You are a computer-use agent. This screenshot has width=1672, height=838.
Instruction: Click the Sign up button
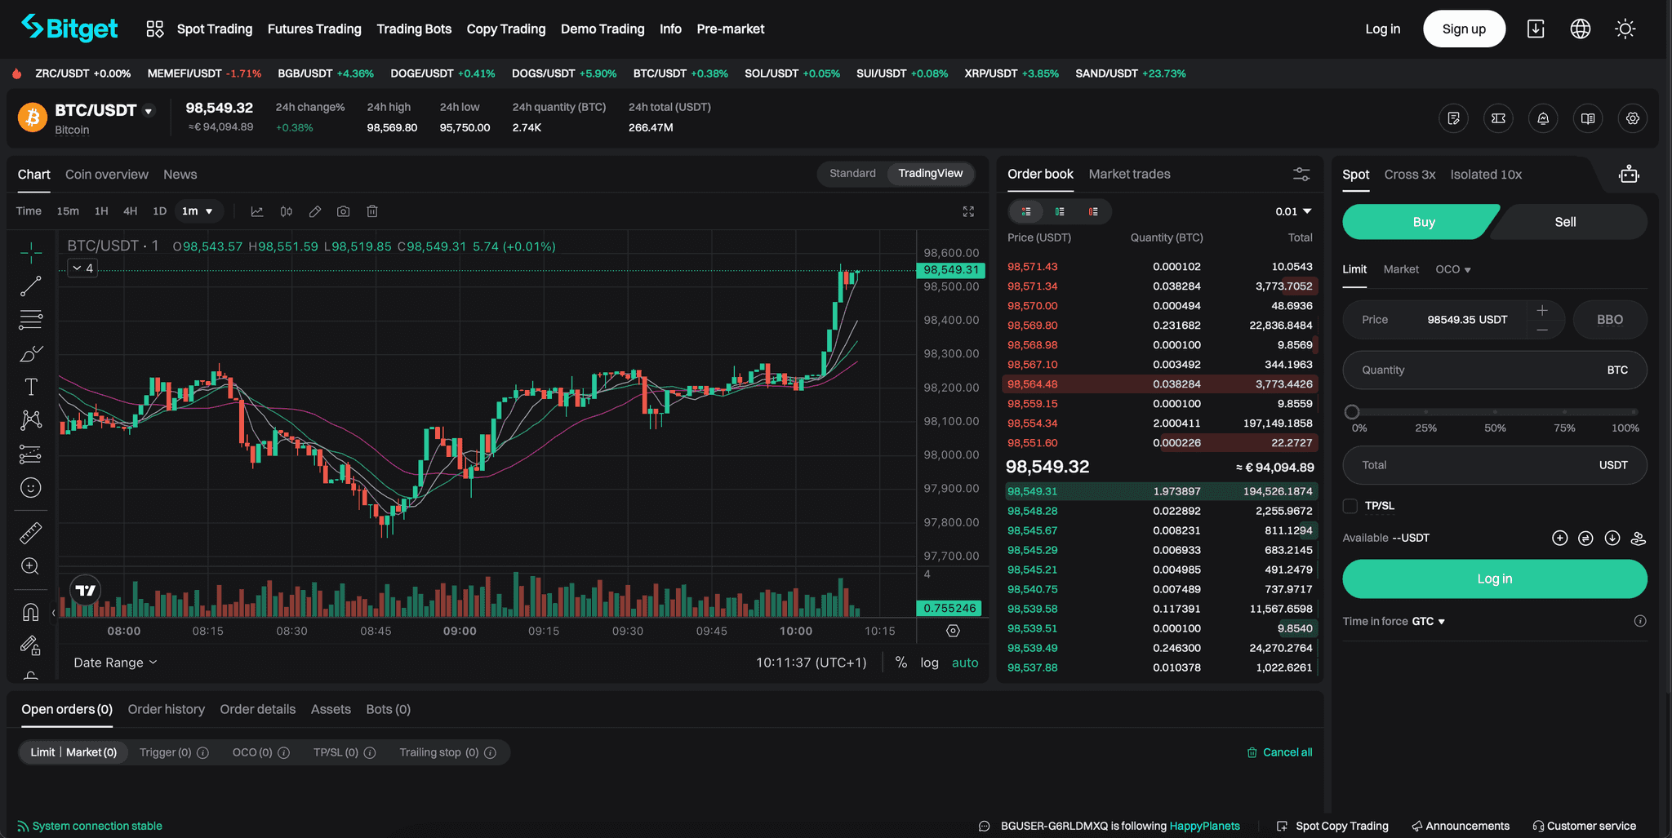click(x=1464, y=28)
